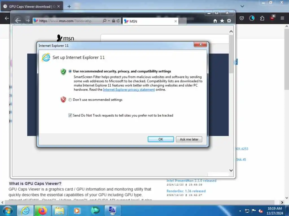The height and width of the screenshot is (216, 289).
Task: Click Internet Explorer search magnifier icon
Action: [x=104, y=21]
